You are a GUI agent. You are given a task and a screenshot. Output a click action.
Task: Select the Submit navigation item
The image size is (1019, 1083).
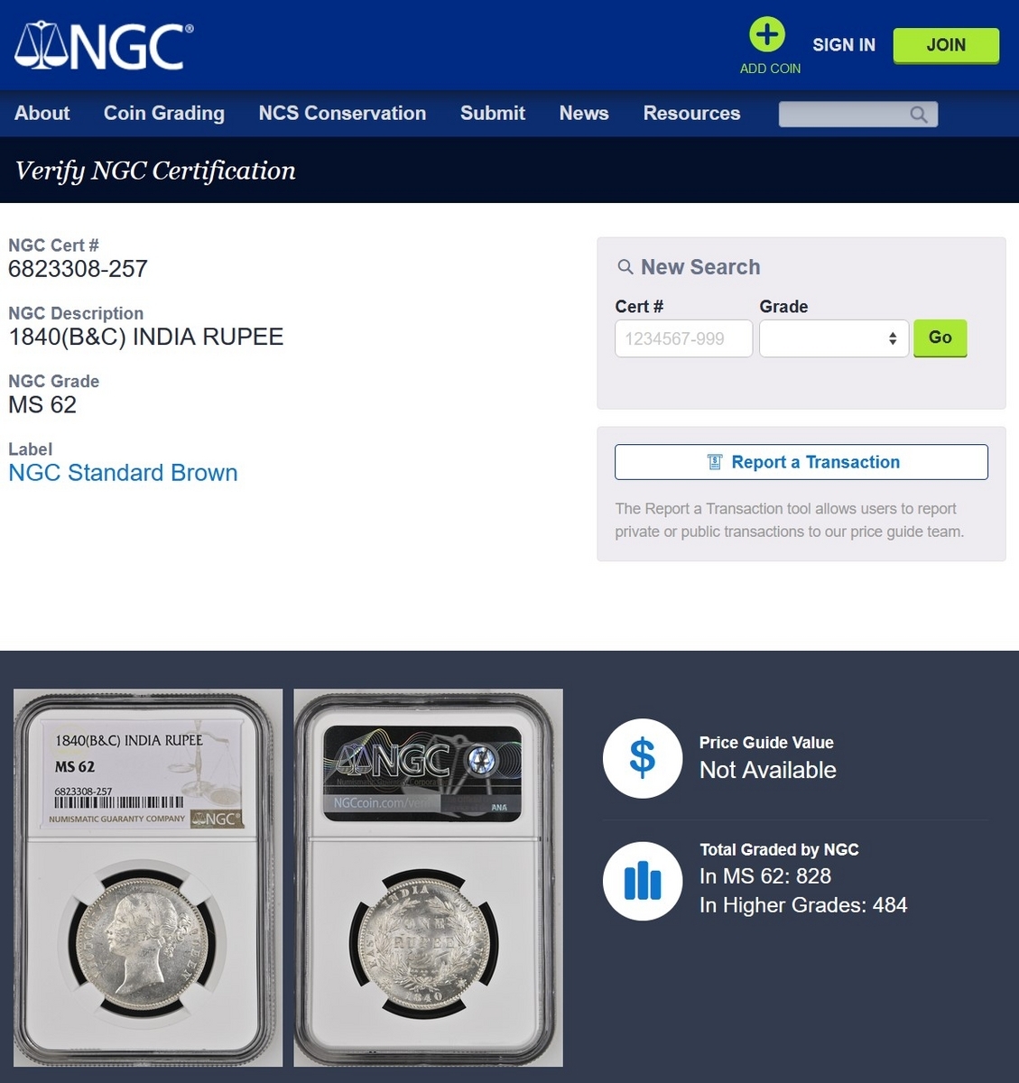click(x=493, y=113)
